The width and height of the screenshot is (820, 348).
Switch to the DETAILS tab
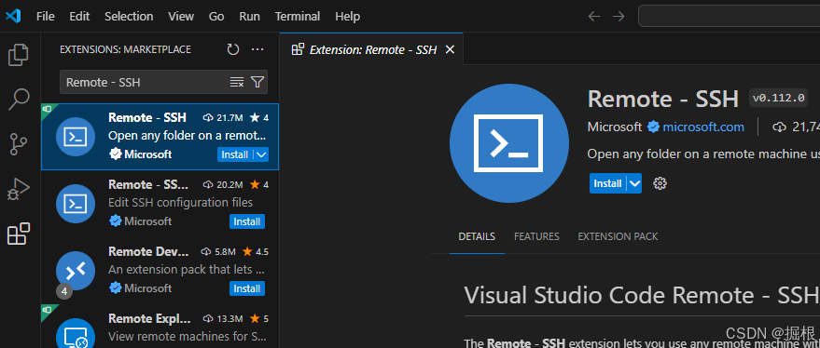pos(477,236)
